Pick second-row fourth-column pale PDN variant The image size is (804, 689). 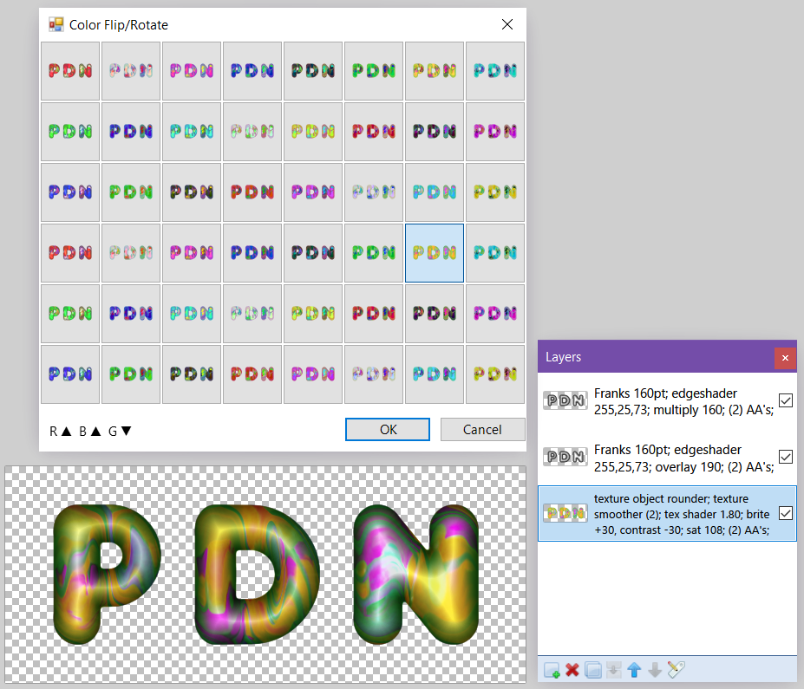pyautogui.click(x=252, y=132)
